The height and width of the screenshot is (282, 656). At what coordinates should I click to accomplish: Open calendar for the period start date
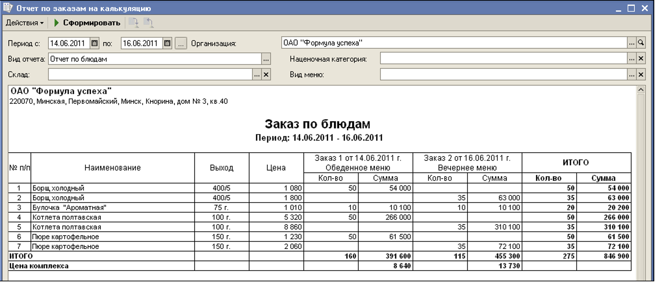[x=94, y=43]
